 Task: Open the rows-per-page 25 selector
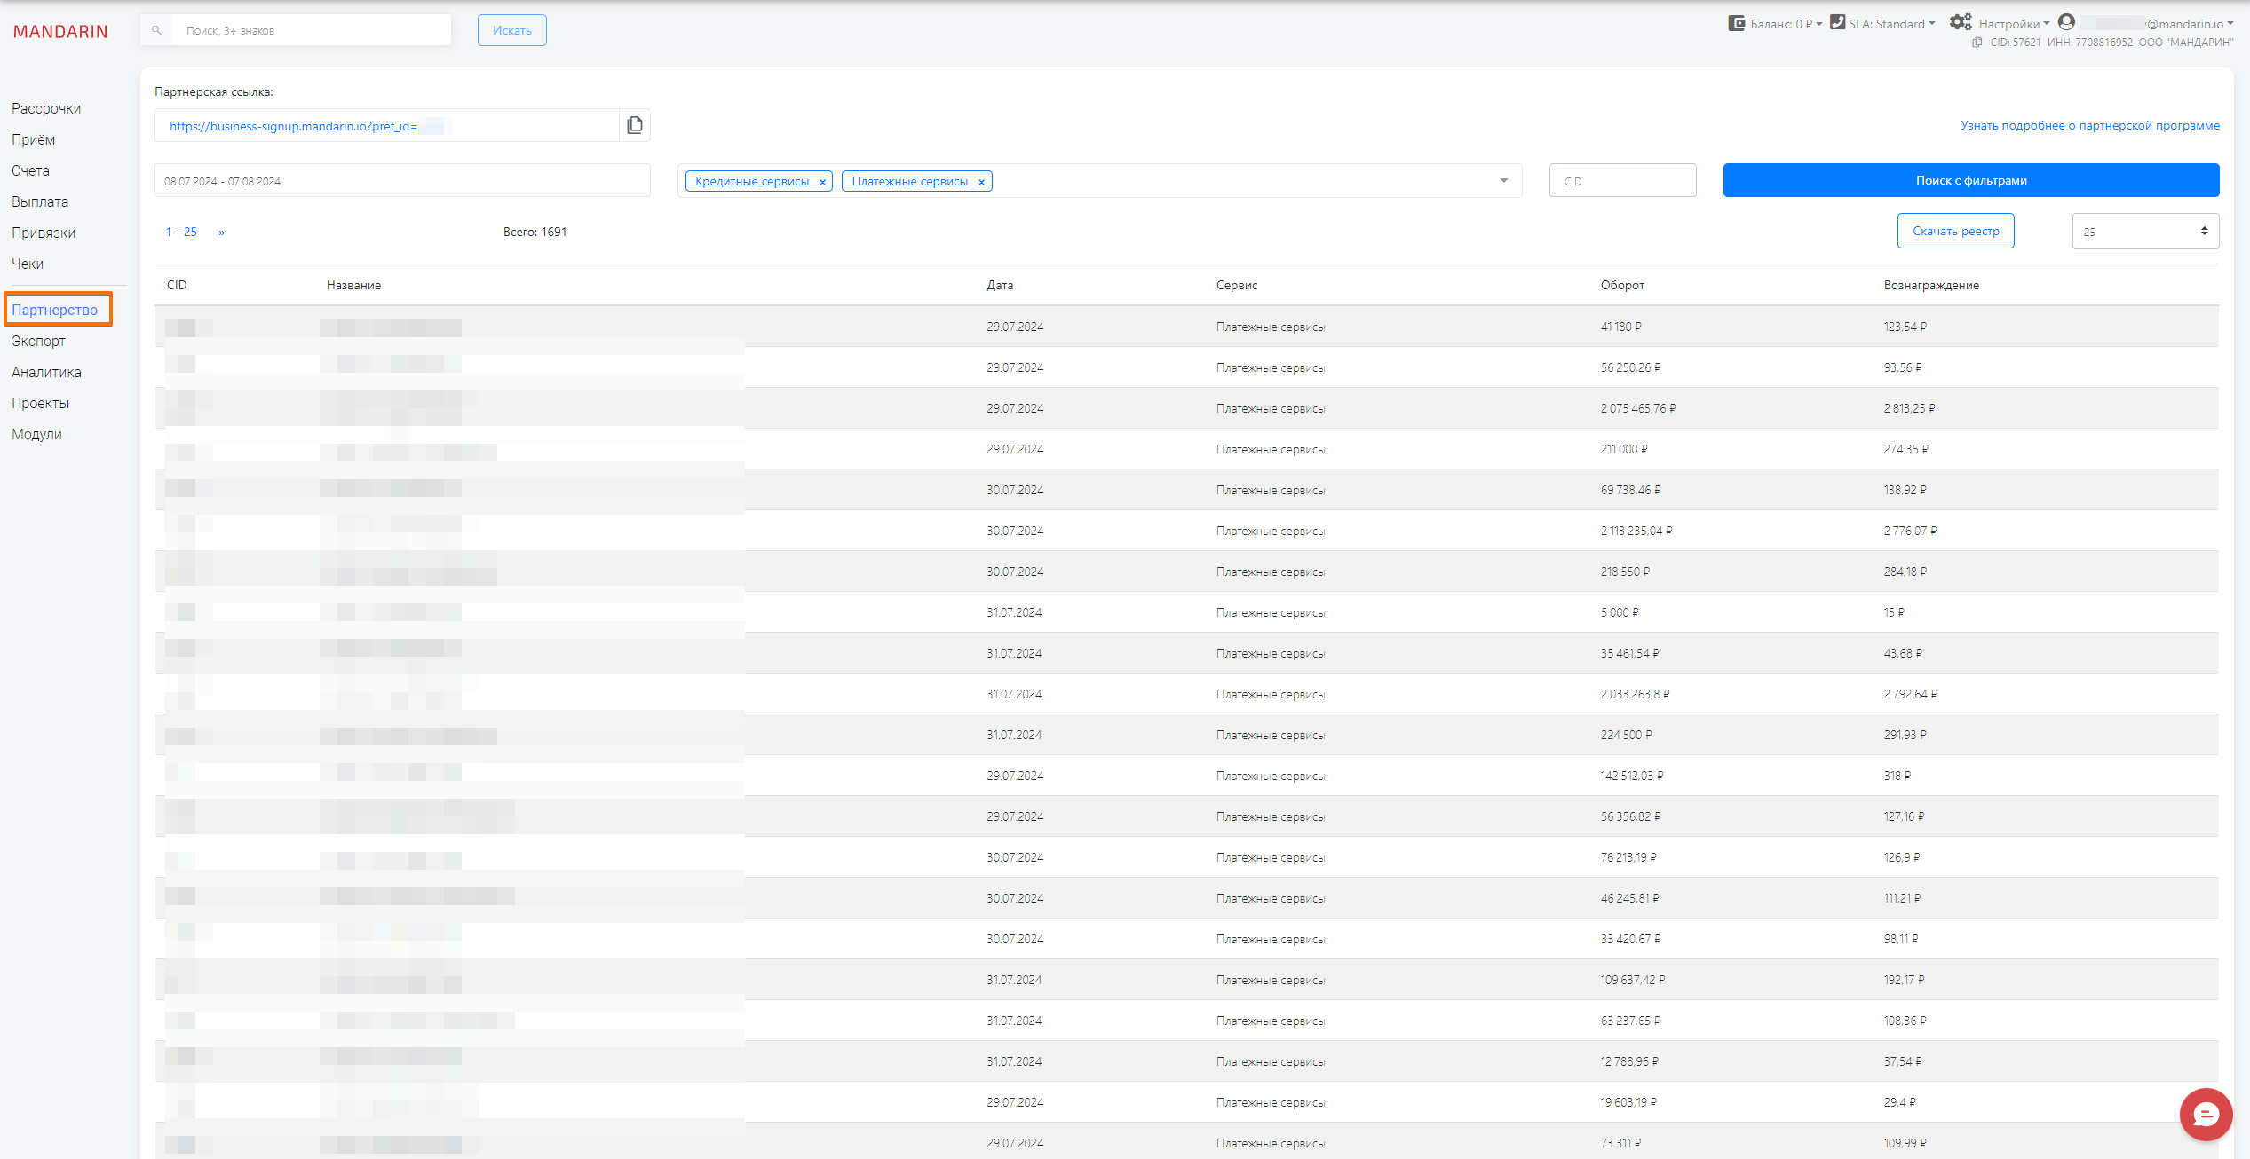[x=2144, y=232]
